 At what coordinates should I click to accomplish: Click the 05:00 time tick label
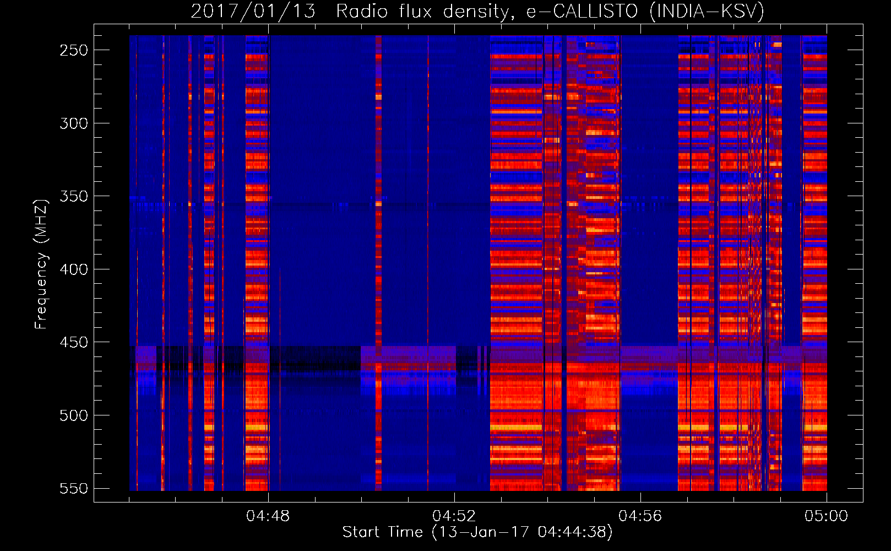(827, 516)
